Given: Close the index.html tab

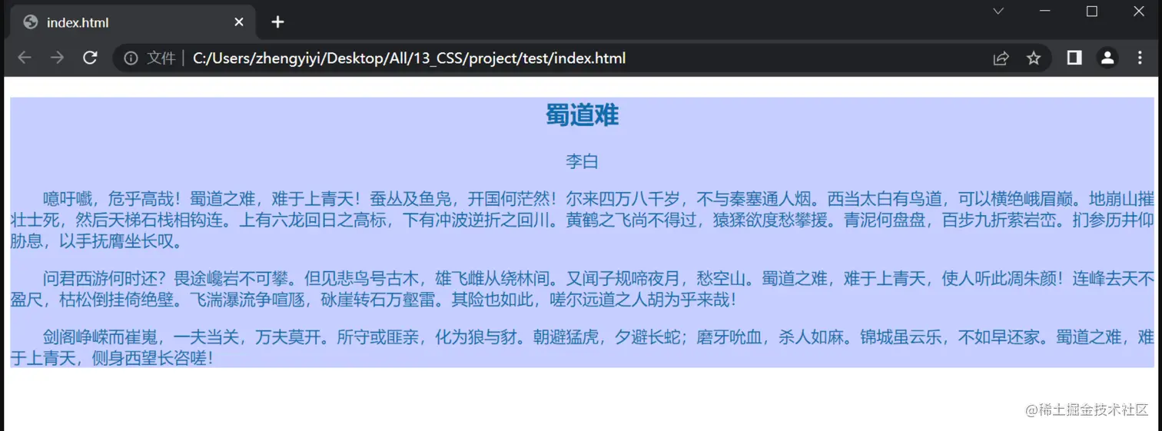Looking at the screenshot, I should click(239, 22).
